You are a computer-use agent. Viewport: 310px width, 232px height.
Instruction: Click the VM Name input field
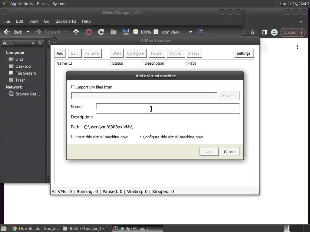[168, 107]
